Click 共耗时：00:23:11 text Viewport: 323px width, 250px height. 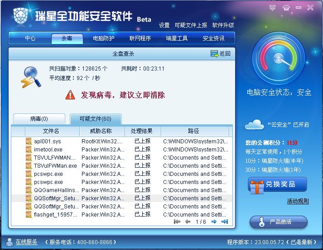(143, 68)
